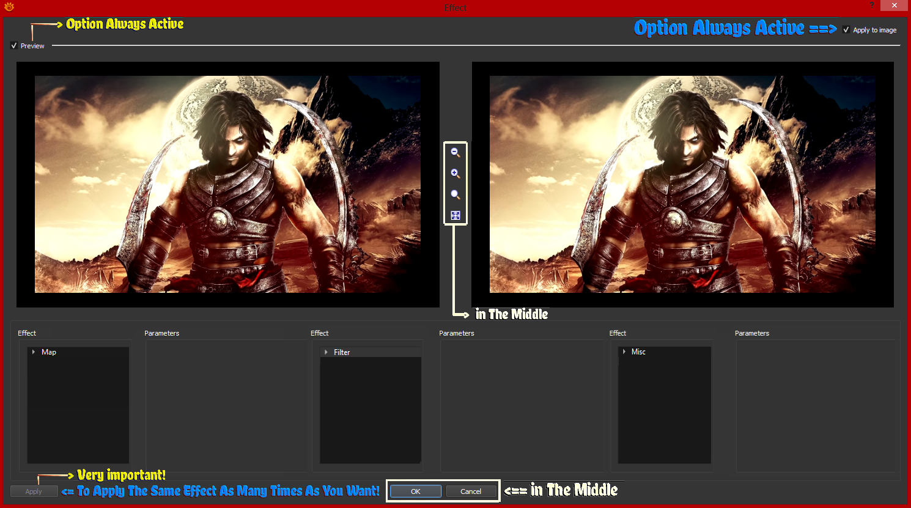Click the Cancel button
911x508 pixels.
[471, 491]
